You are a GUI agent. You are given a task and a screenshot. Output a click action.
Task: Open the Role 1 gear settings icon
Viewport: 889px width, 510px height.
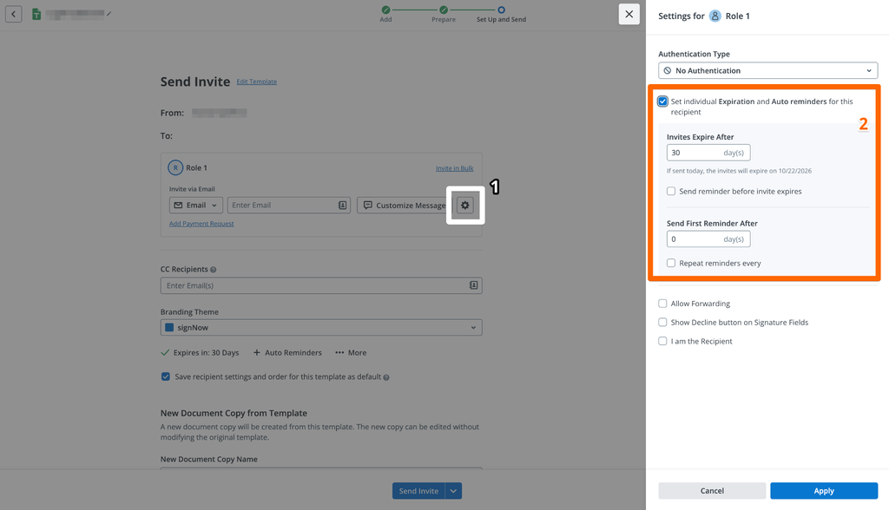[465, 206]
